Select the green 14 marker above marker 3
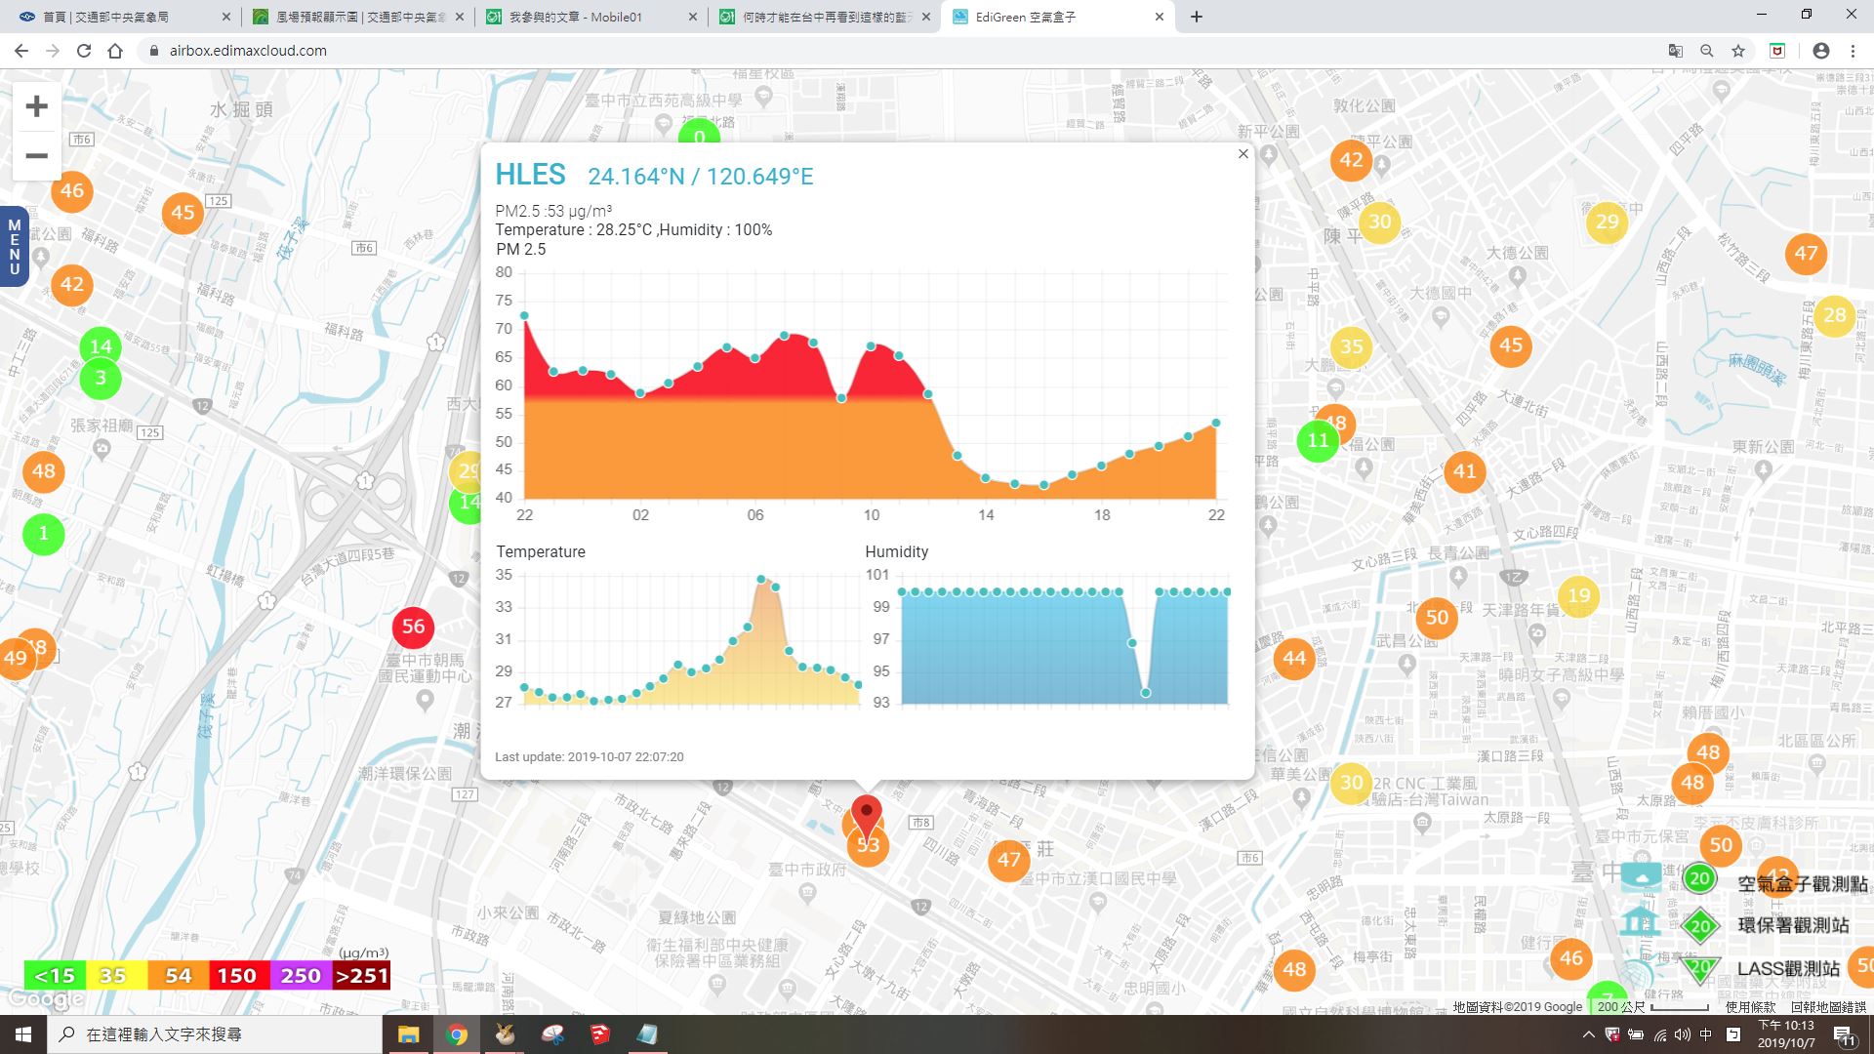1874x1054 pixels. 101,345
